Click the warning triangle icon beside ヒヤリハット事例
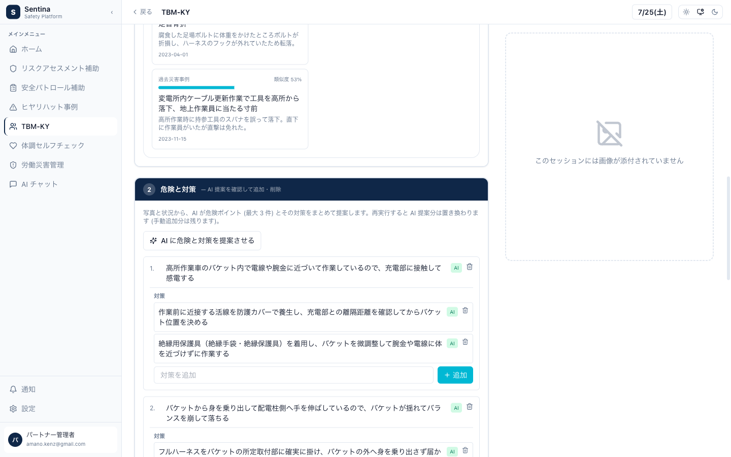731x457 pixels. (x=13, y=107)
